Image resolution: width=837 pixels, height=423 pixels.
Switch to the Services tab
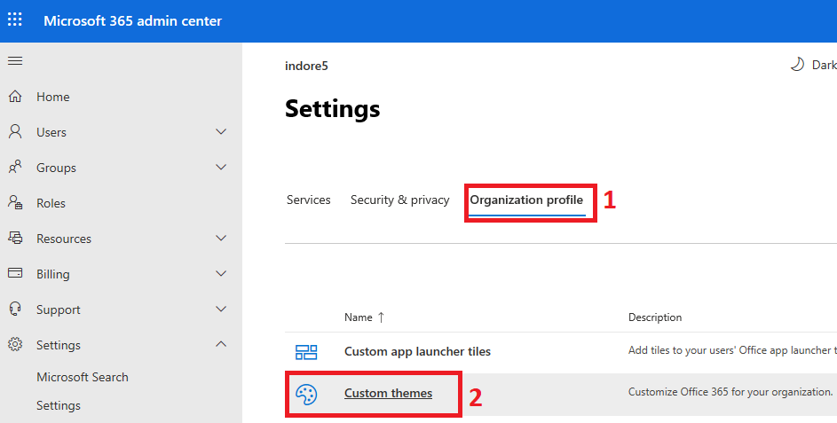(x=308, y=200)
